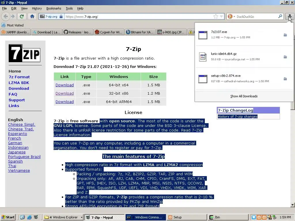Open Most Visited bookmarks folder

(12, 25)
